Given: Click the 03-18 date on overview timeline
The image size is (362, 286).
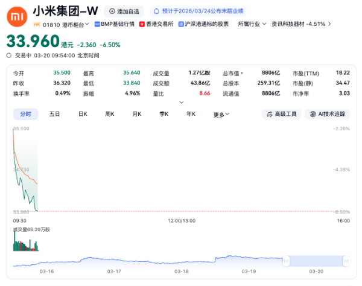Looking at the screenshot, I should point(182,272).
